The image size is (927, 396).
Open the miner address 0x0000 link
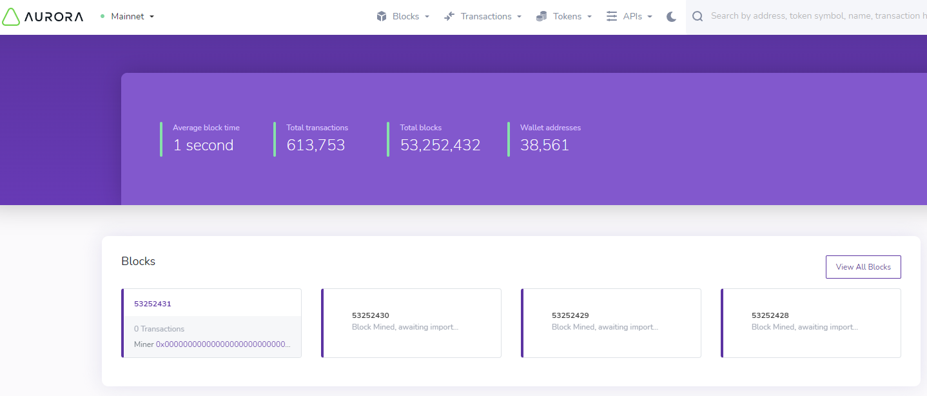[223, 344]
